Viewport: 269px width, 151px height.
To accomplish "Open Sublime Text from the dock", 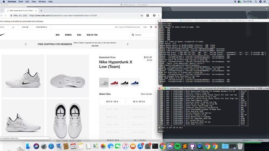I will coord(185,146).
